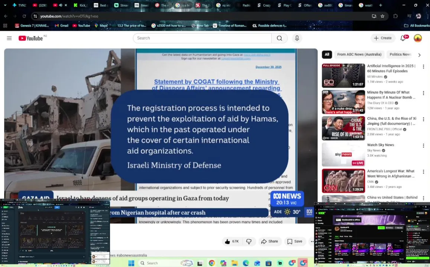Save the video to a playlist
This screenshot has height=267, width=430.
pos(295,241)
